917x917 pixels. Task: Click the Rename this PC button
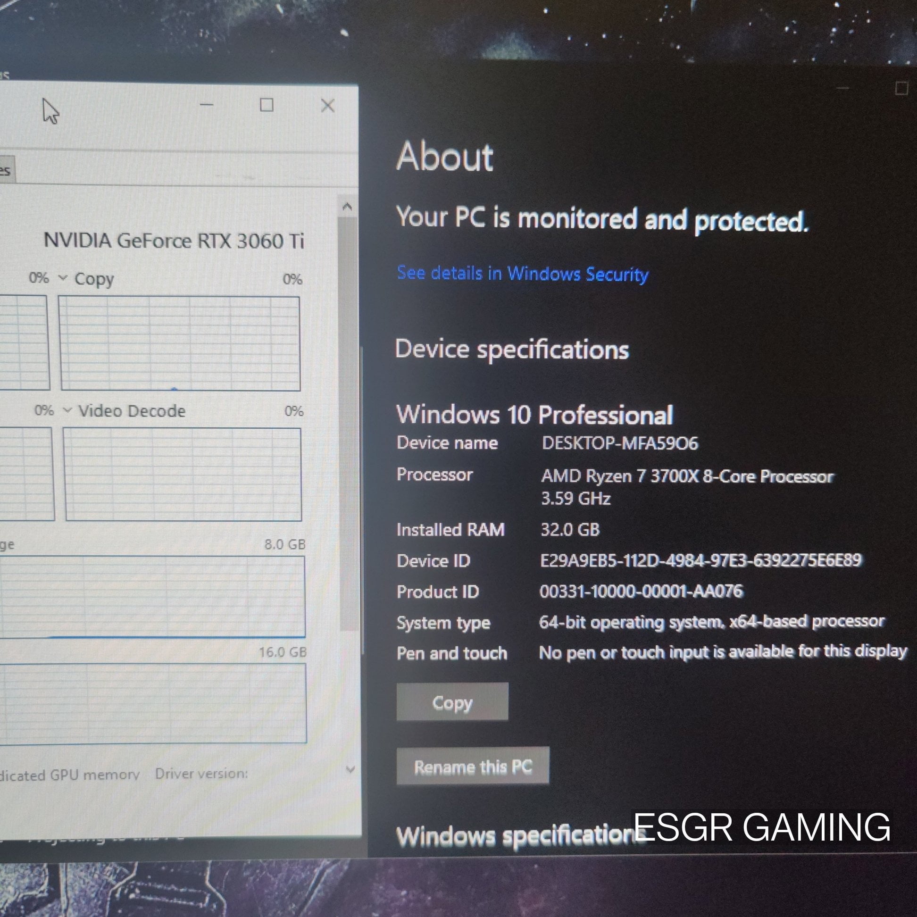pos(473,767)
